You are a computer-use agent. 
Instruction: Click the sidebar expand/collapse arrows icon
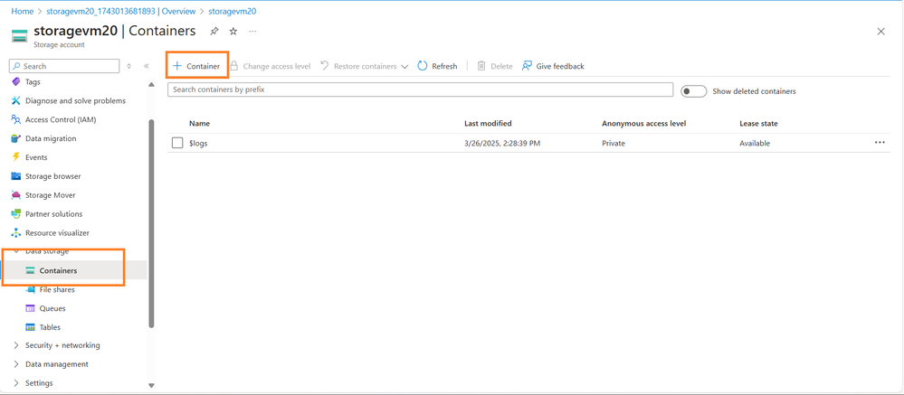(x=128, y=66)
